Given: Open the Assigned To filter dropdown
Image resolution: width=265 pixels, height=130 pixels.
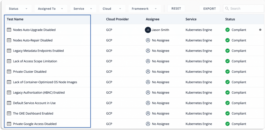Looking at the screenshot, I should pyautogui.click(x=51, y=9).
